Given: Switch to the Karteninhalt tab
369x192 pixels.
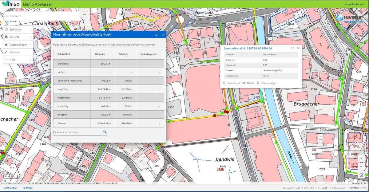Looking at the screenshot, I should [10, 188].
